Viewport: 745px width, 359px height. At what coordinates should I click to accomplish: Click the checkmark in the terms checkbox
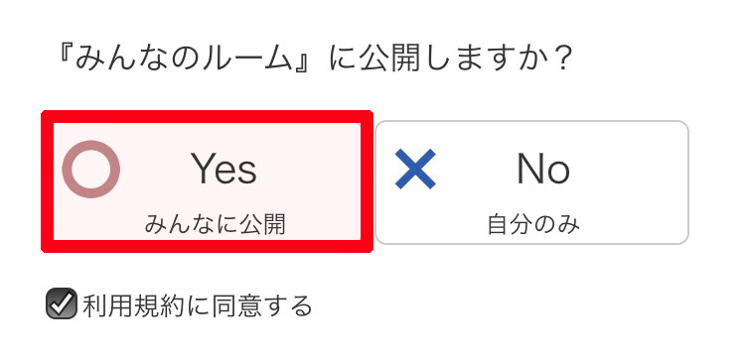pyautogui.click(x=63, y=302)
